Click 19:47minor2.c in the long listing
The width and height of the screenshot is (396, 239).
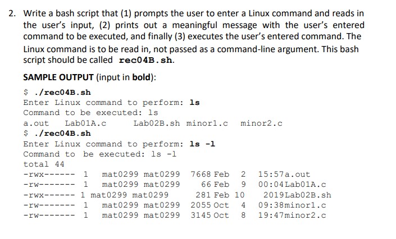(x=292, y=215)
